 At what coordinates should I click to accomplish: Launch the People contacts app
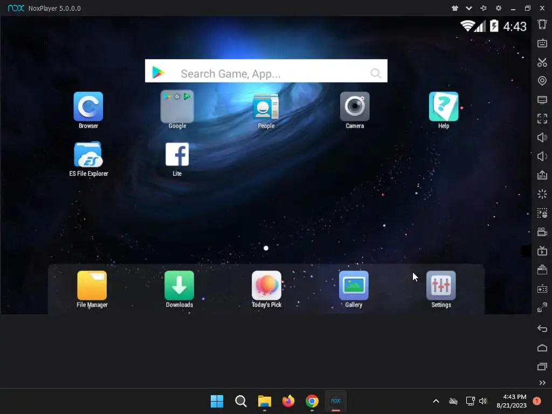click(266, 107)
